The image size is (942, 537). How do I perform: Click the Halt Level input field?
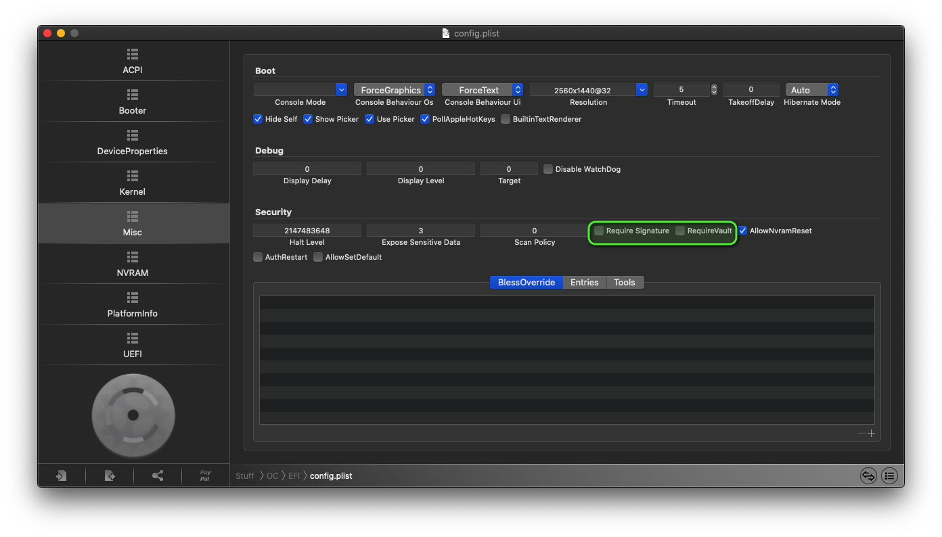coord(307,231)
